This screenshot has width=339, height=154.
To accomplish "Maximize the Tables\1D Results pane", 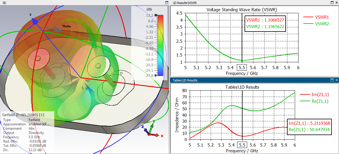I will pyautogui.click(x=332, y=80).
